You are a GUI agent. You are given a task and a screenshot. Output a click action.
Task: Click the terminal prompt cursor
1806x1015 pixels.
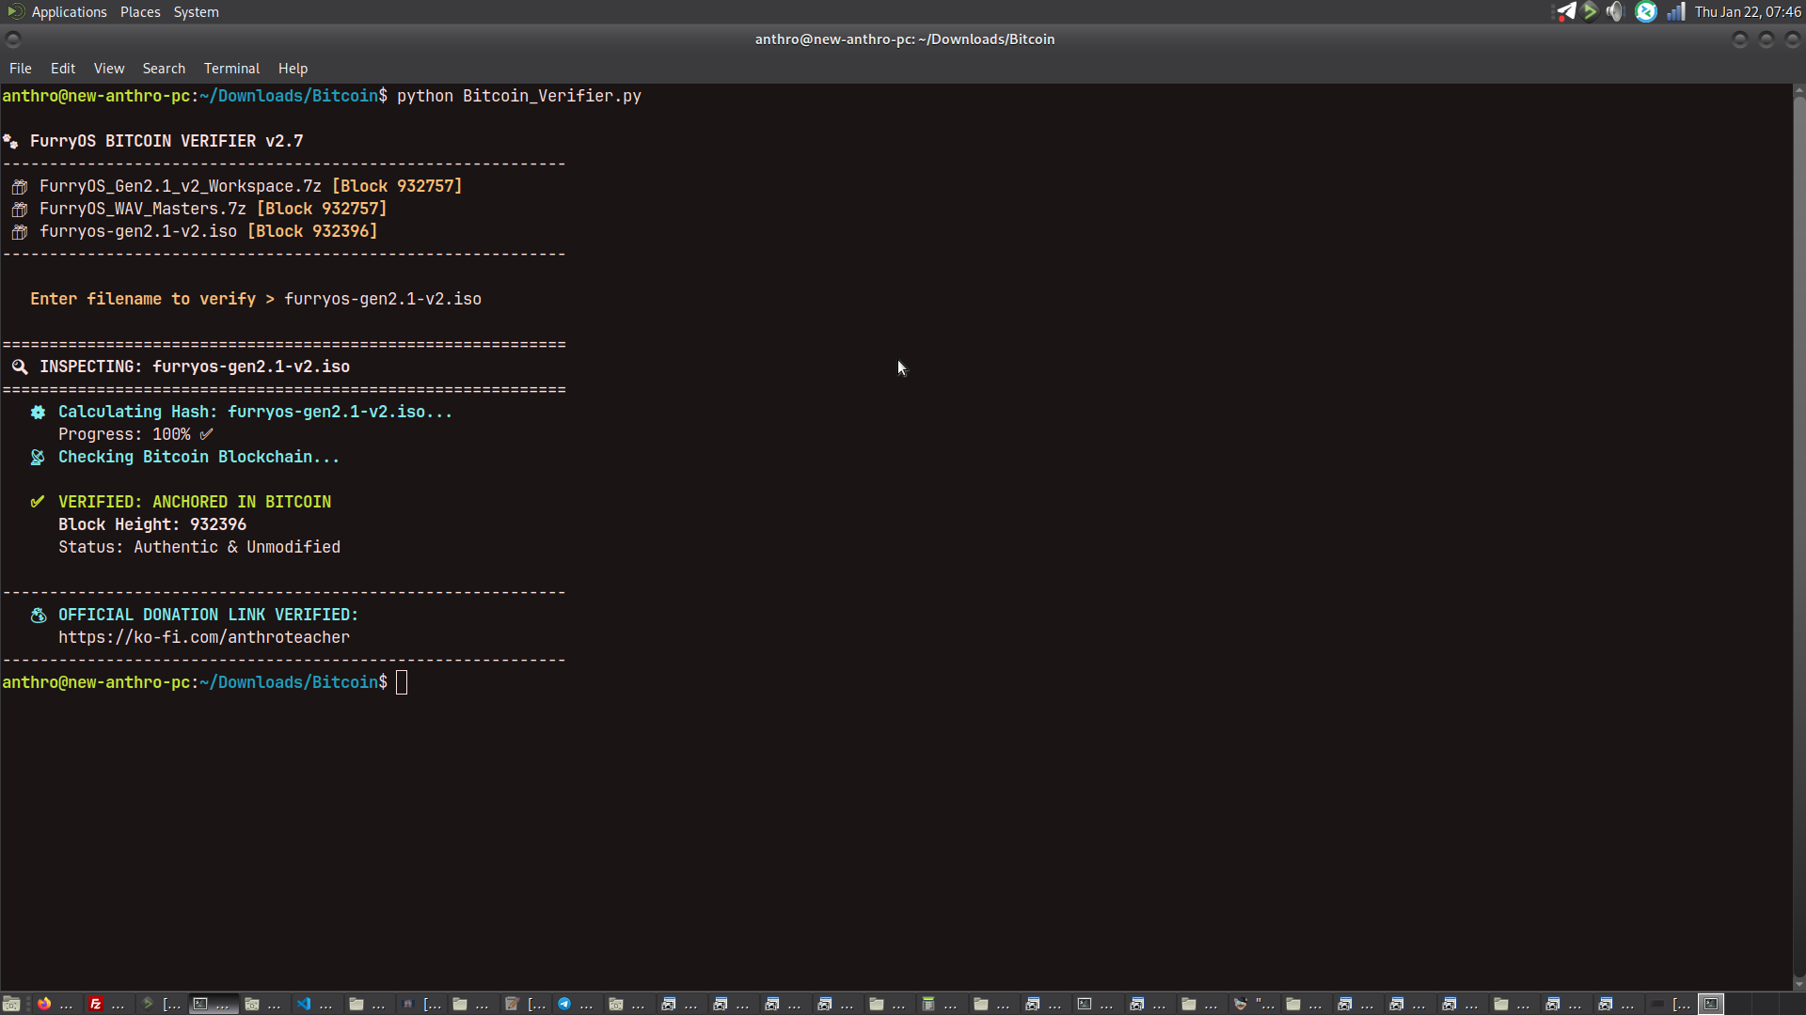pos(402,682)
